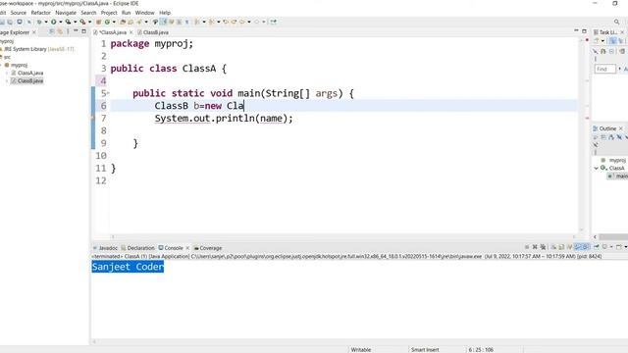Viewport: 628px width, 353px height.
Task: Click Remove All Terminated Launches in console
Action: pos(543,247)
